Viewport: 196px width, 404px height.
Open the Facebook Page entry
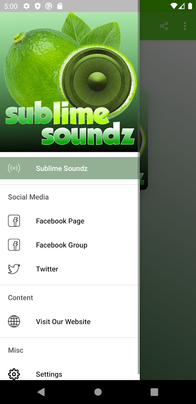[69, 221]
